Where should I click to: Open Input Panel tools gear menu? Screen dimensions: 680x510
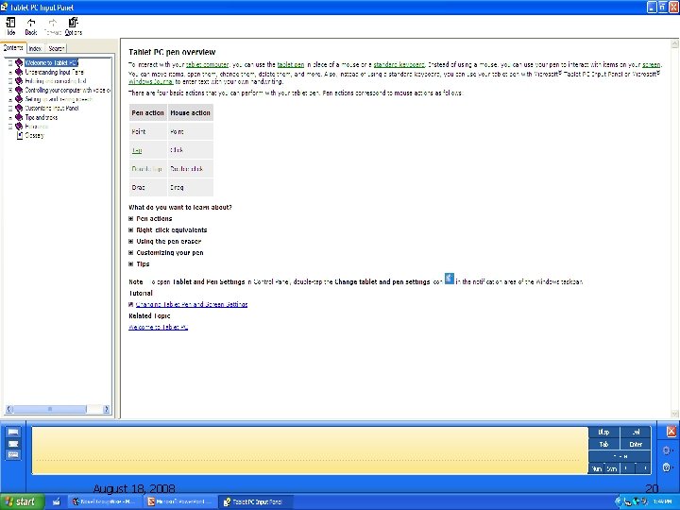pos(668,450)
